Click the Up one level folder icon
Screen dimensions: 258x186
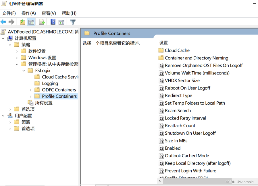(x=22, y=22)
